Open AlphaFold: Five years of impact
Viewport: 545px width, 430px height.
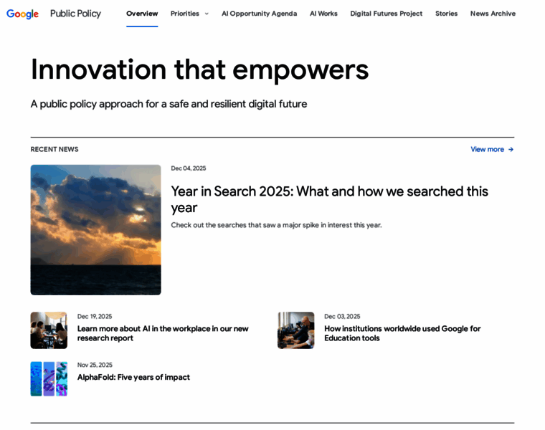pos(133,377)
